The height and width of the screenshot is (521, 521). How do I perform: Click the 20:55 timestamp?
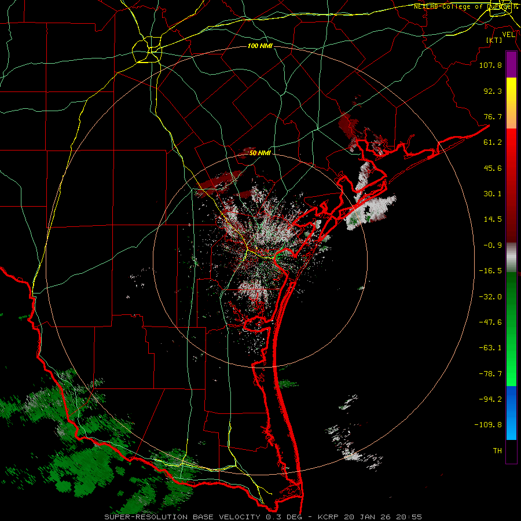[410, 517]
